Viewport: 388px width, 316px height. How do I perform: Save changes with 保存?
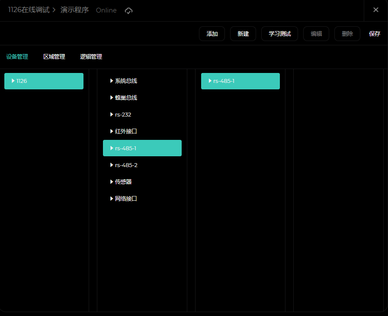pos(375,34)
